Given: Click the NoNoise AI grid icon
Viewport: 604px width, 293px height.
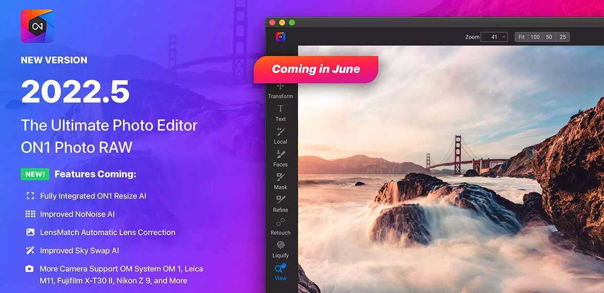Looking at the screenshot, I should point(30,214).
